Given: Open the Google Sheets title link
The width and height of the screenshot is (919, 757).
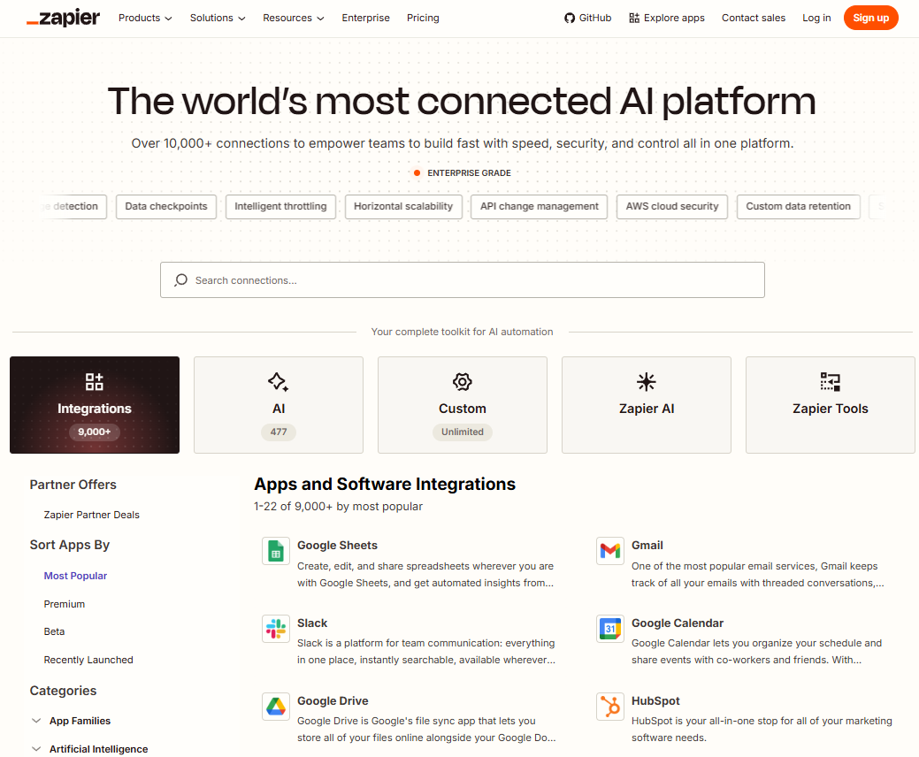Looking at the screenshot, I should [x=338, y=546].
